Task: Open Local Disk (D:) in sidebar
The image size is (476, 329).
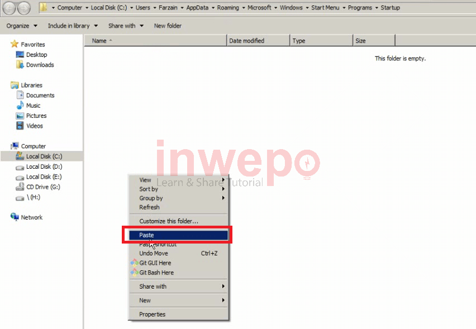Action: pos(44,166)
